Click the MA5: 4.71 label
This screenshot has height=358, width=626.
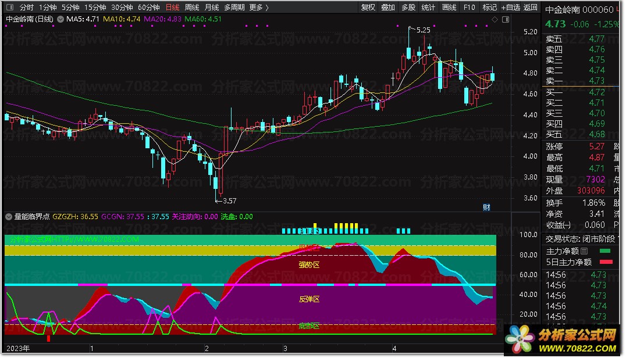(x=83, y=19)
